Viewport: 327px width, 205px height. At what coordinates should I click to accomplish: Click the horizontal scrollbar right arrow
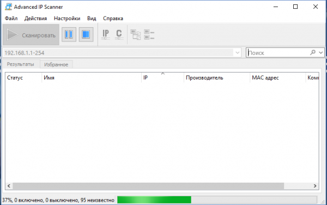click(315, 186)
